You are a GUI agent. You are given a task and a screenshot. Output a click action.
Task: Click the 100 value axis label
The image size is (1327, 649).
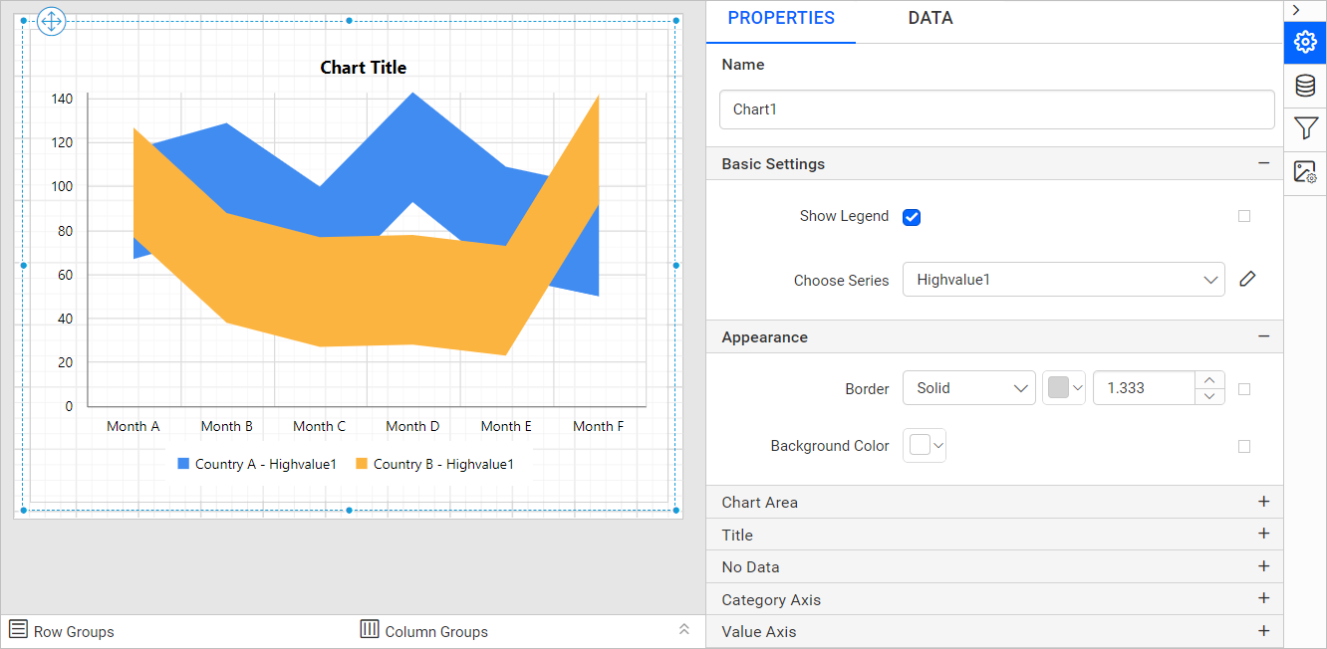(62, 186)
